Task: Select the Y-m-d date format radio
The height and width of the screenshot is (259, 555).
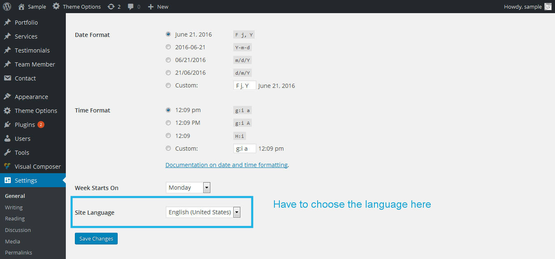Action: [x=168, y=47]
